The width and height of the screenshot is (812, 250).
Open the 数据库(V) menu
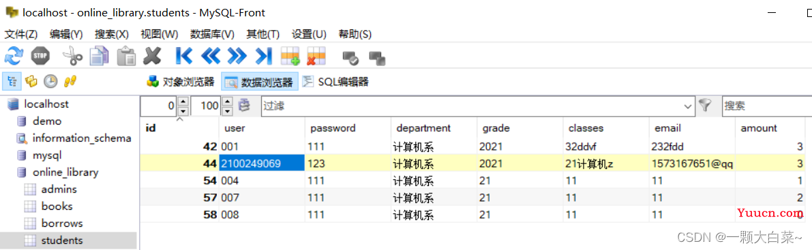[212, 34]
